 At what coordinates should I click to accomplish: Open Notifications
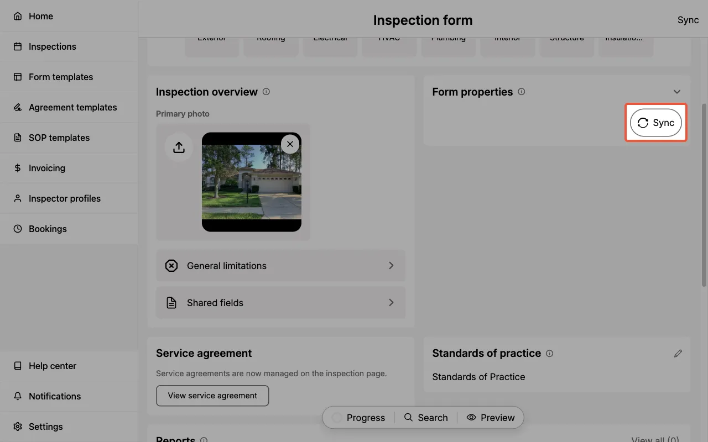69,396
